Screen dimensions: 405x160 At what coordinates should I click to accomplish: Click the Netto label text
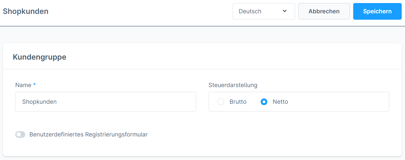coord(280,102)
